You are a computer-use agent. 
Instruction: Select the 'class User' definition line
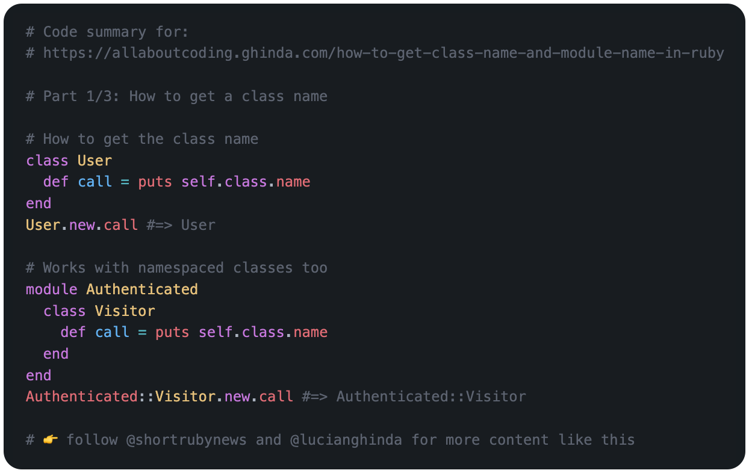69,161
